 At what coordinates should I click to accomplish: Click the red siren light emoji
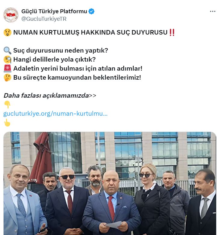pyautogui.click(x=7, y=69)
